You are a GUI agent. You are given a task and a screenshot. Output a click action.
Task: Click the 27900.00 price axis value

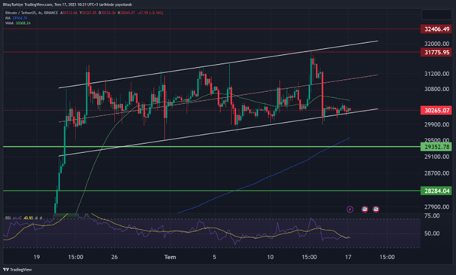[x=436, y=207]
